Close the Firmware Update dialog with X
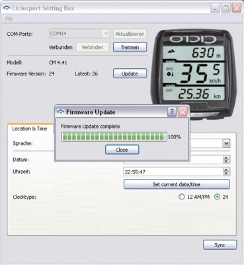This screenshot has width=244, height=265. pos(183,112)
